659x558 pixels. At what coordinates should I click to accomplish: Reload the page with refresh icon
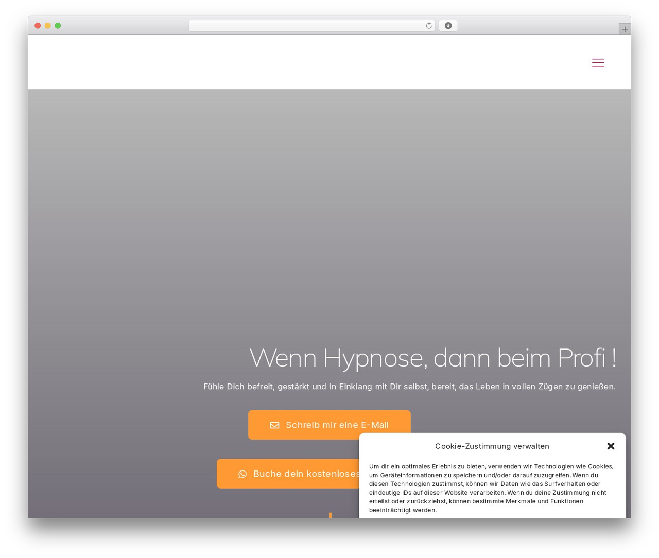coord(428,26)
